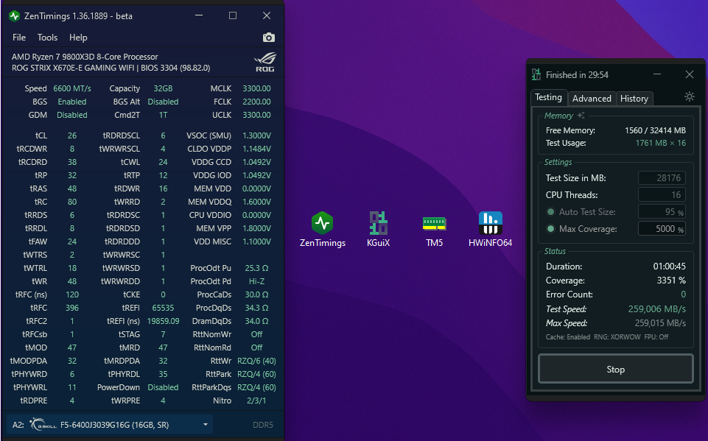Click the tREFI value 65535
This screenshot has width=708, height=441.
click(x=163, y=308)
